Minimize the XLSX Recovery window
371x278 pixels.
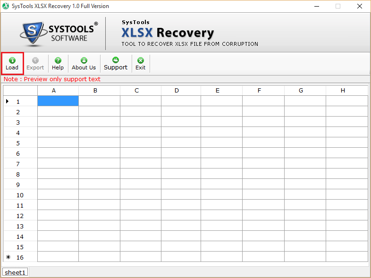coord(317,6)
